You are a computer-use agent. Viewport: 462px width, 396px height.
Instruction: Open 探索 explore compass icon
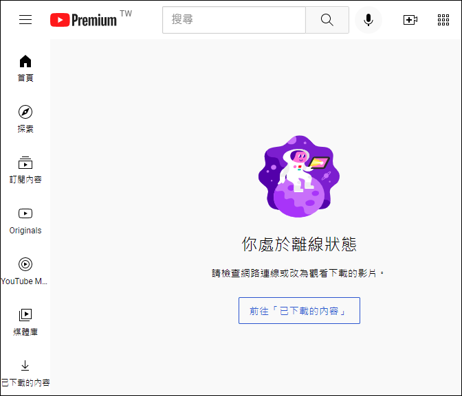[25, 119]
